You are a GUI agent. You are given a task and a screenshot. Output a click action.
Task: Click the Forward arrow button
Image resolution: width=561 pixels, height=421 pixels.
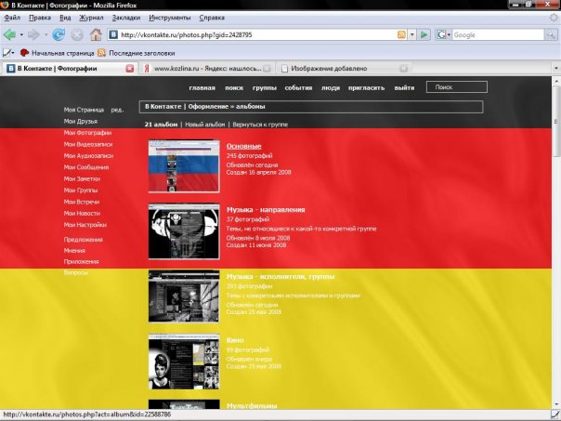(33, 34)
